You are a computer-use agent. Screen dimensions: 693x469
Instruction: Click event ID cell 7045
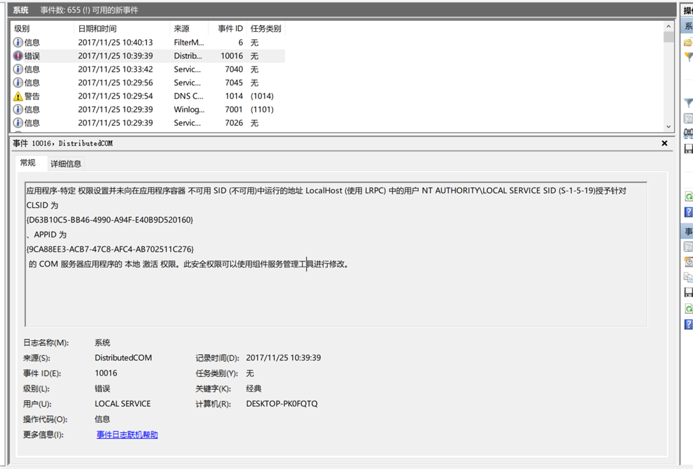click(x=233, y=83)
